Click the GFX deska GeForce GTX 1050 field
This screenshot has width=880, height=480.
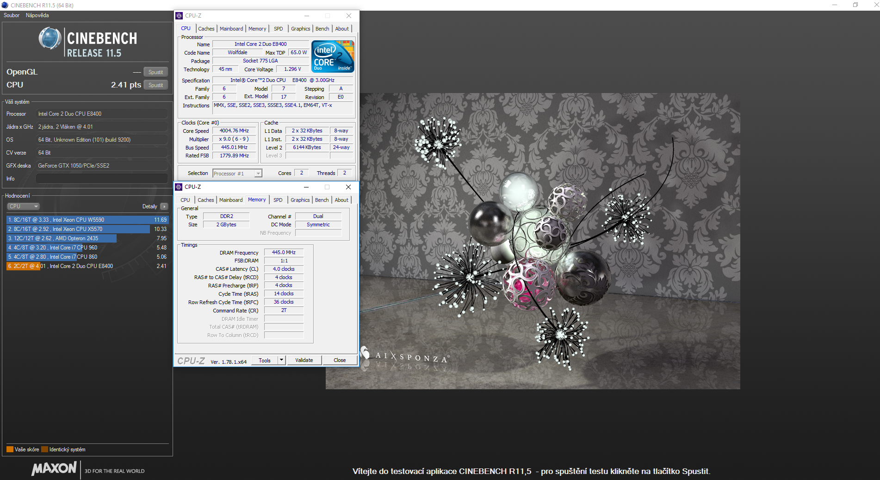click(102, 166)
